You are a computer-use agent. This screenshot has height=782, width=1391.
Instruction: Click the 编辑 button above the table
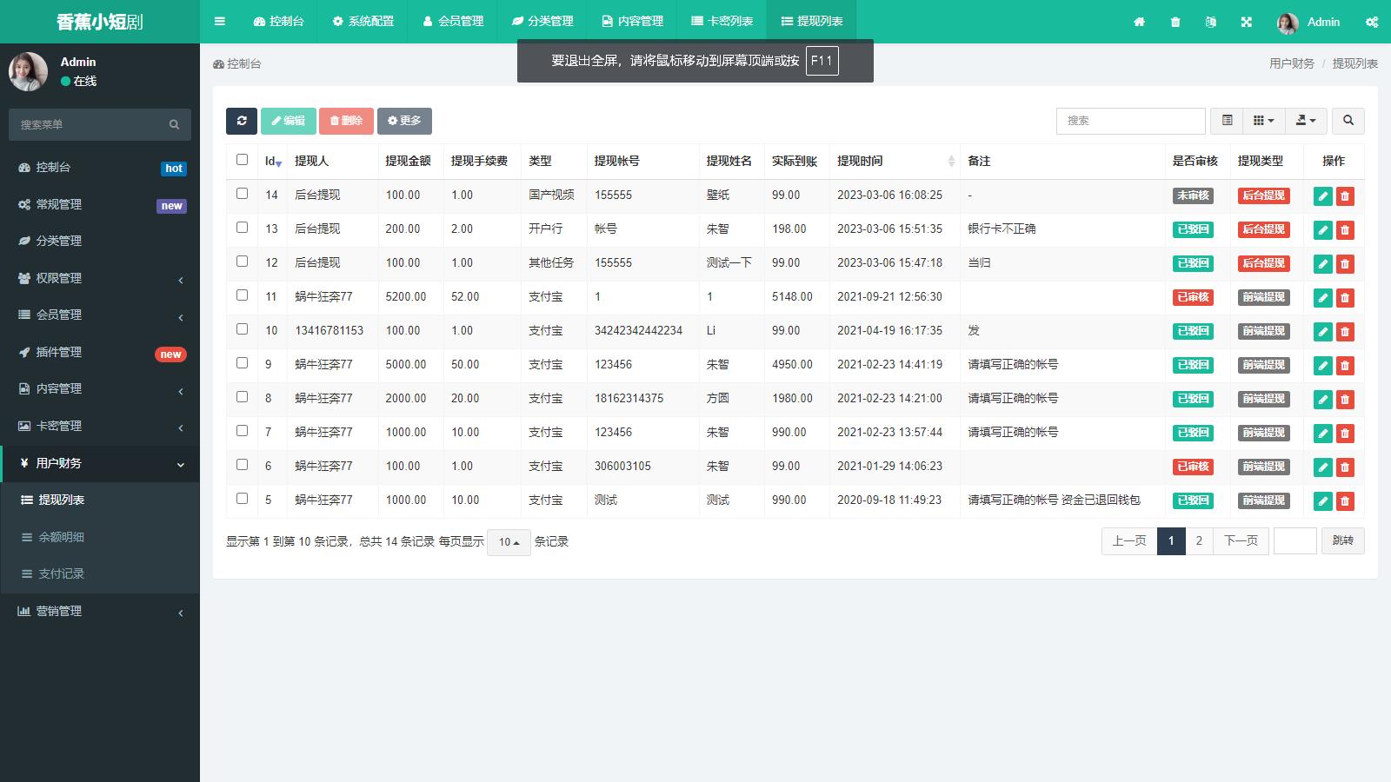coord(288,121)
